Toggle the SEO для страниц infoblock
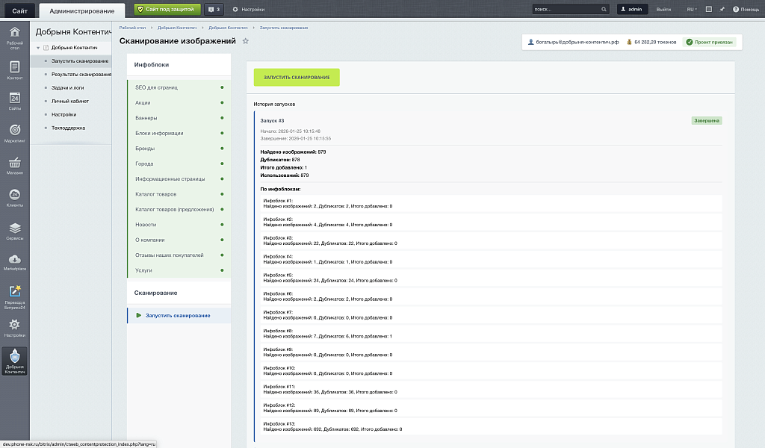Screen dimensions: 765x448 click(178, 87)
